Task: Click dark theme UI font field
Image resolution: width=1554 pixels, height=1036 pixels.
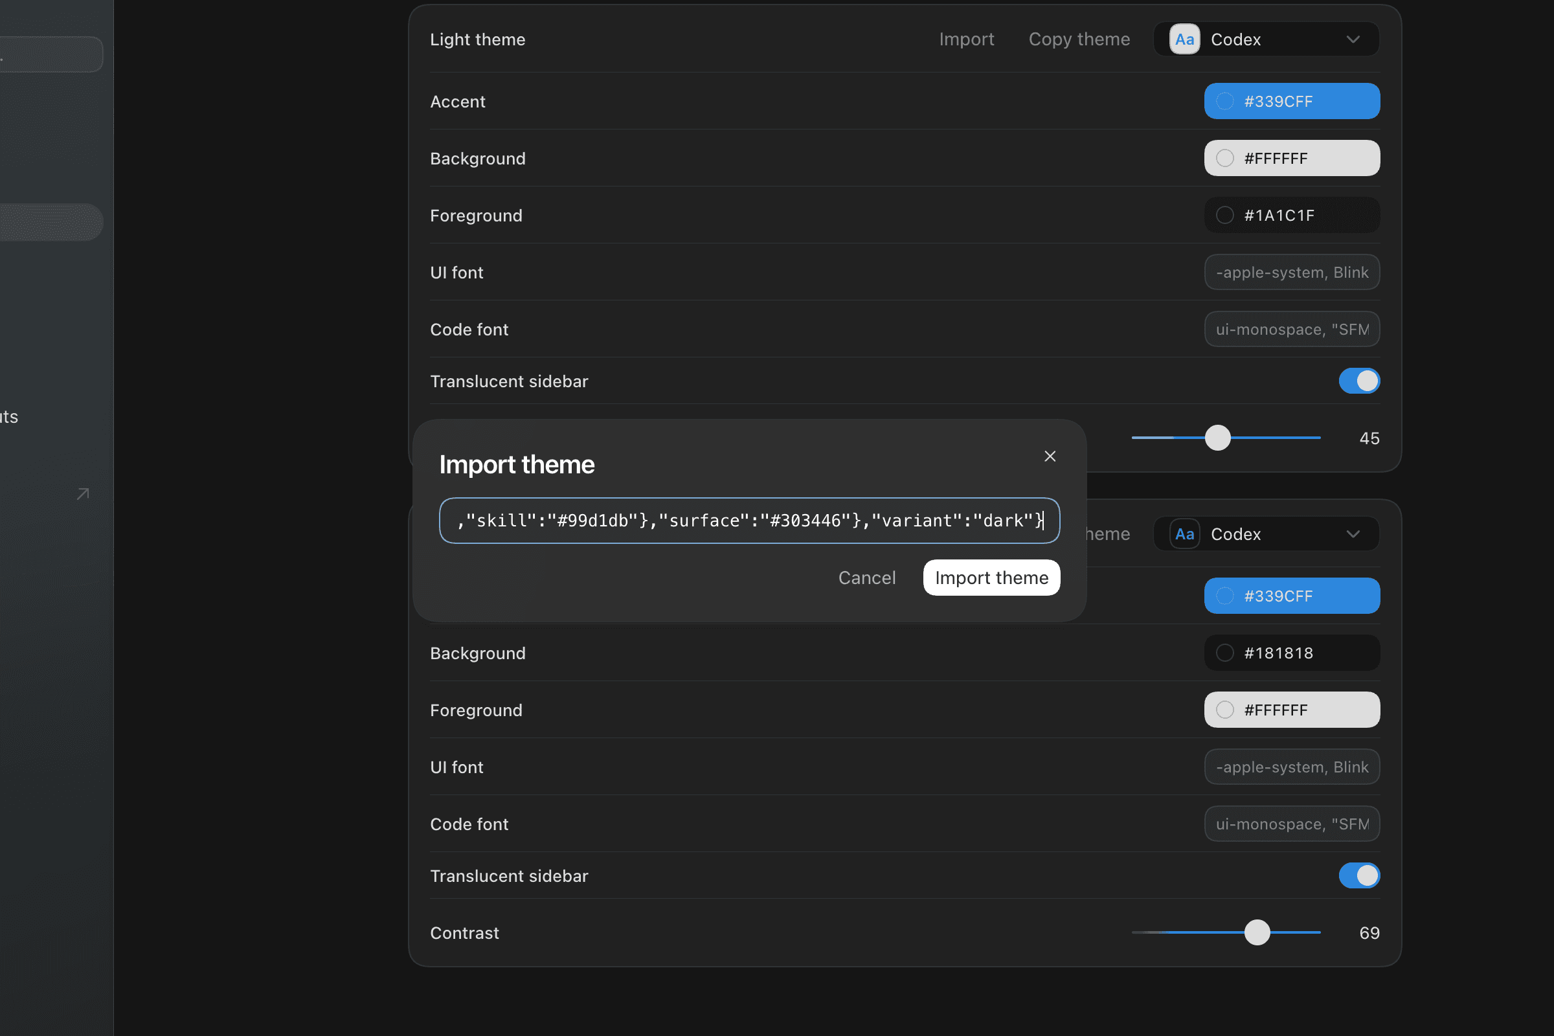Action: pos(1292,767)
